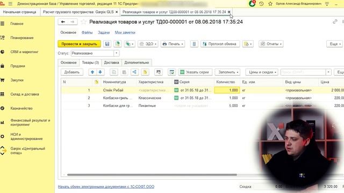Move row down with down arrow

click(101, 72)
